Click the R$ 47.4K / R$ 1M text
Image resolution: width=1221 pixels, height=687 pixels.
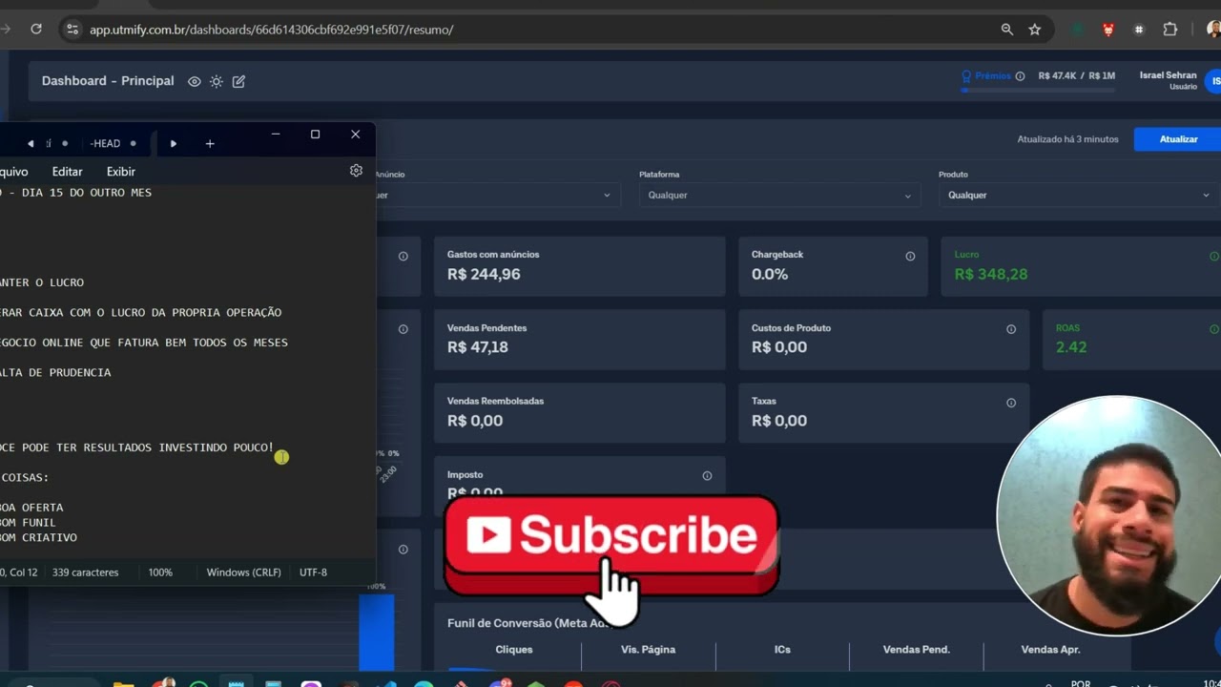(x=1076, y=76)
